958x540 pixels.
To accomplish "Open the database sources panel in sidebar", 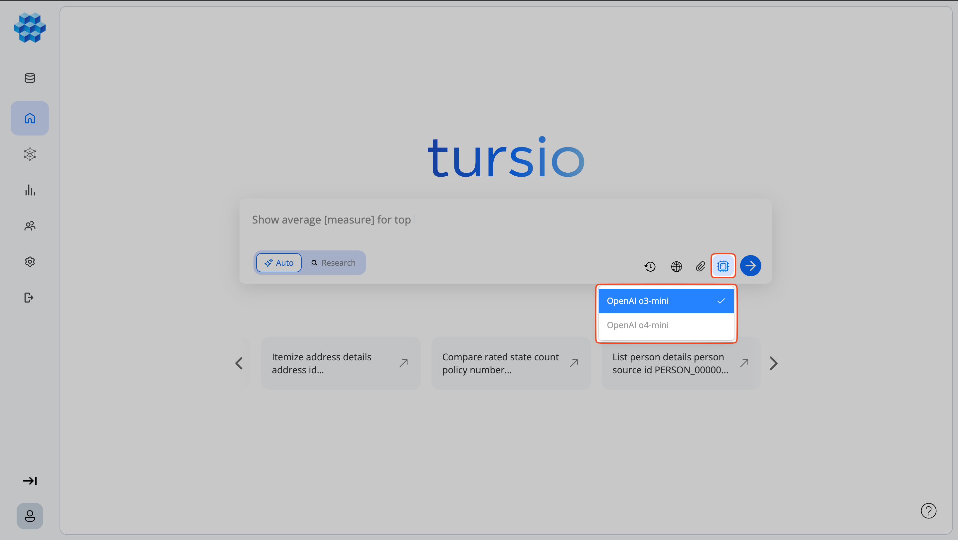I will (x=29, y=78).
